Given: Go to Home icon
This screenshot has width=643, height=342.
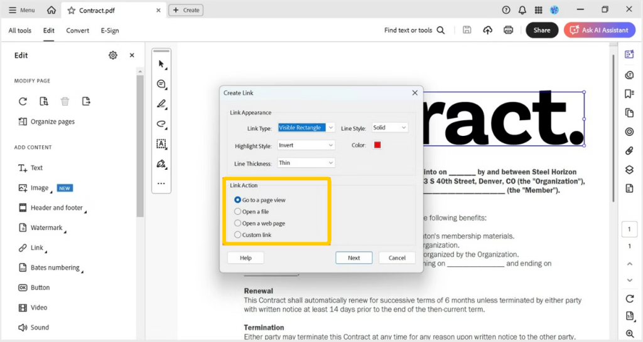Looking at the screenshot, I should pos(51,10).
